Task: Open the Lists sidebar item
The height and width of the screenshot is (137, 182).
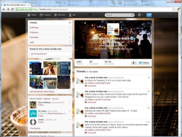Action: 50,42
